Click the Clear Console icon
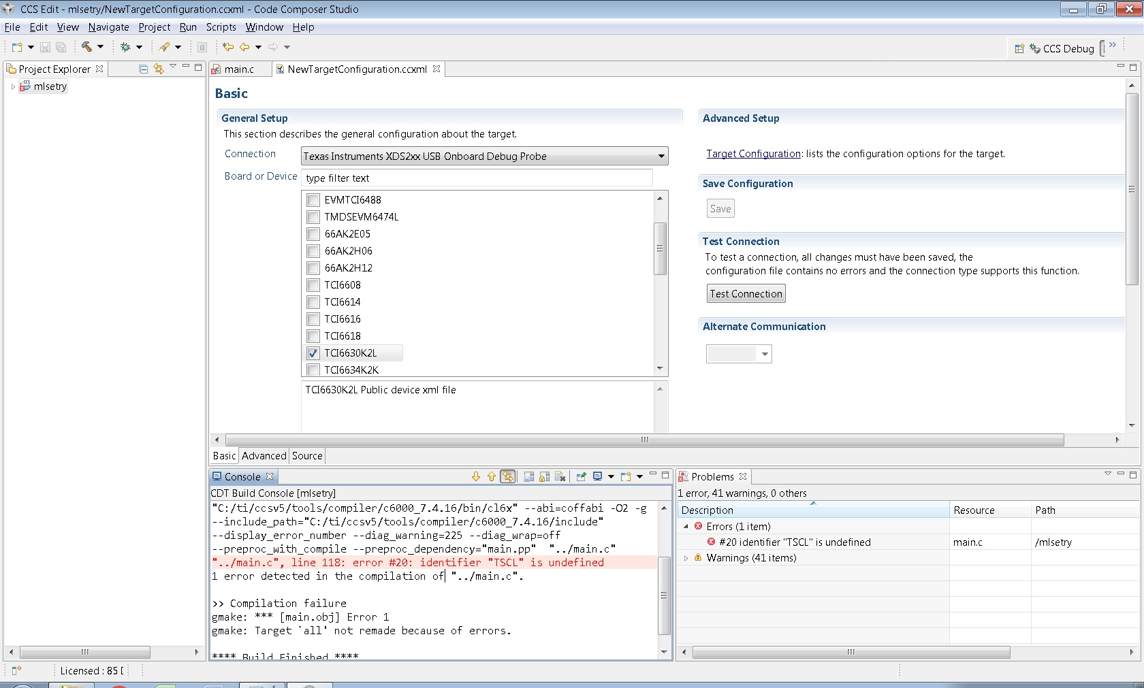 [560, 476]
